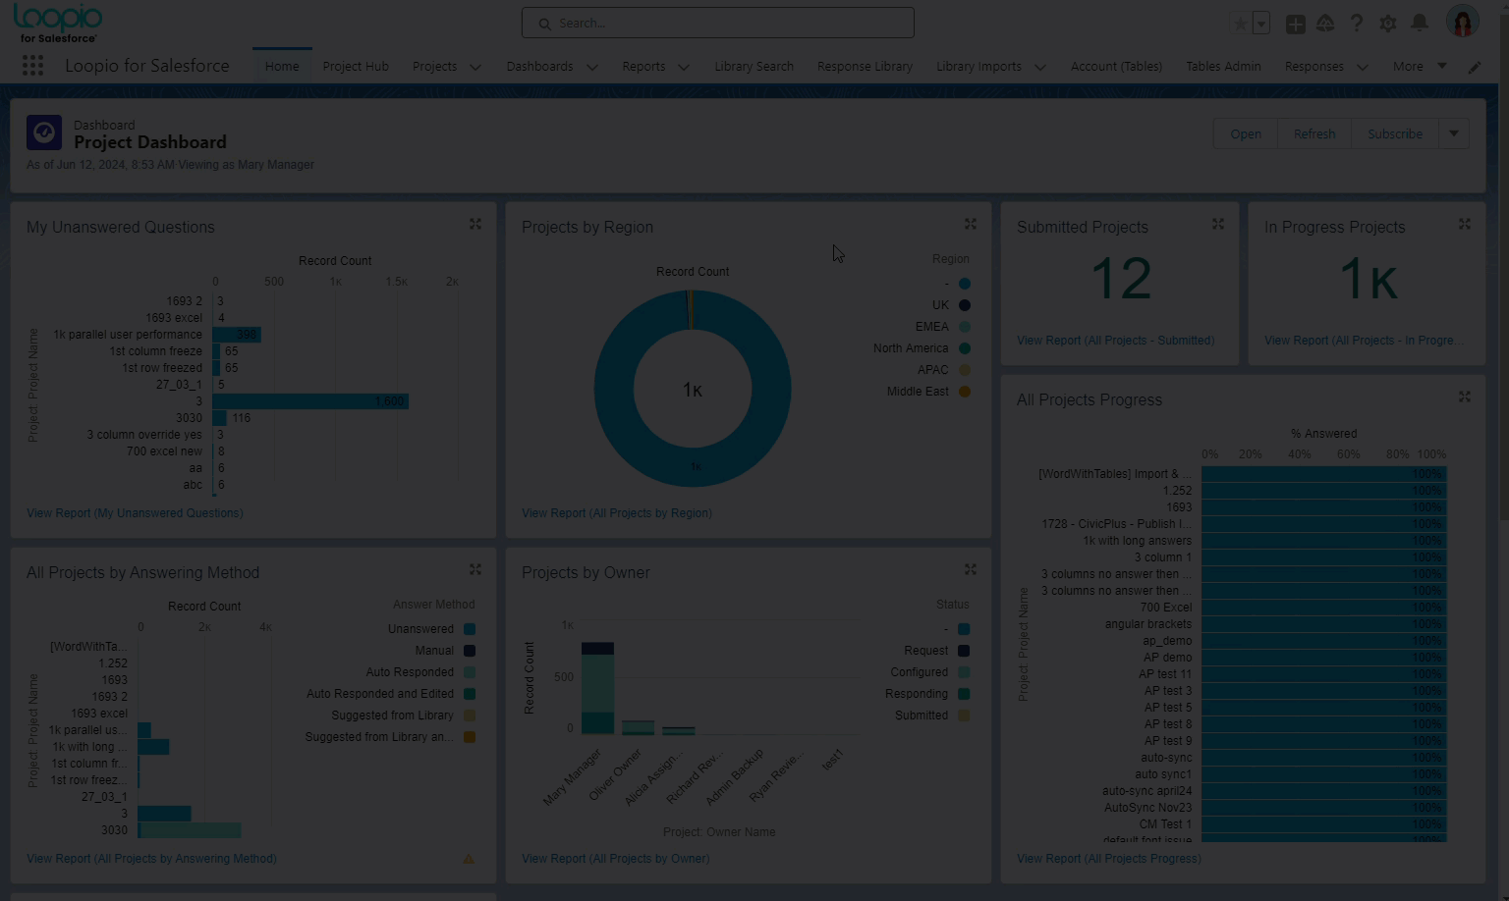This screenshot has height=901, width=1509.
Task: Open the Notifications bell icon
Action: [1420, 23]
